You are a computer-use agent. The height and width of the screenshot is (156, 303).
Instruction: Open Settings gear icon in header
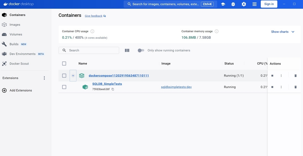(244, 4)
